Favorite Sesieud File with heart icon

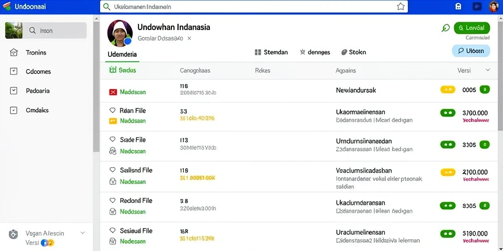coord(112,230)
